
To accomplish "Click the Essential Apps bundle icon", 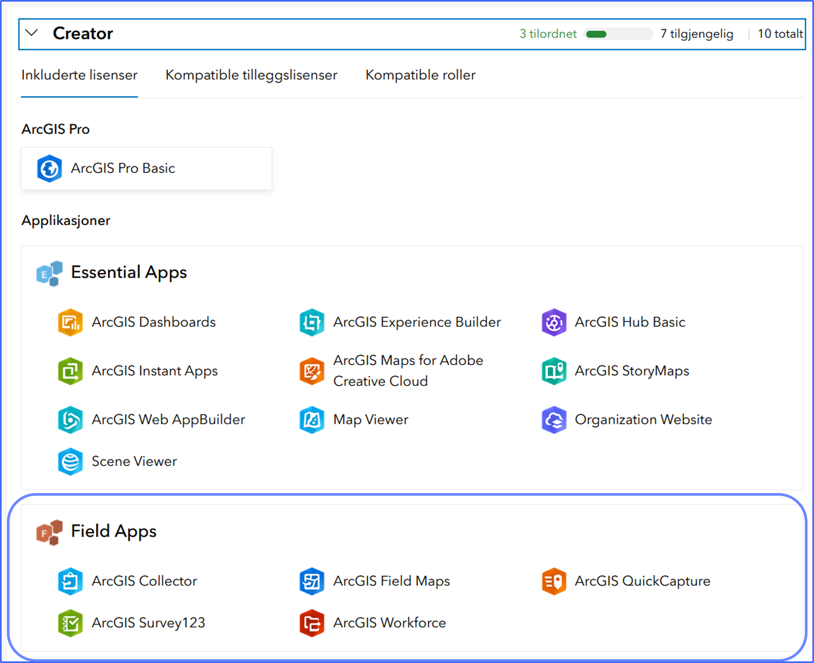I will tap(49, 274).
